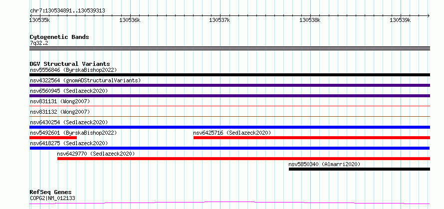Open the nsv4322564 (gnomADStructuralVariants) label

[x=85, y=80]
